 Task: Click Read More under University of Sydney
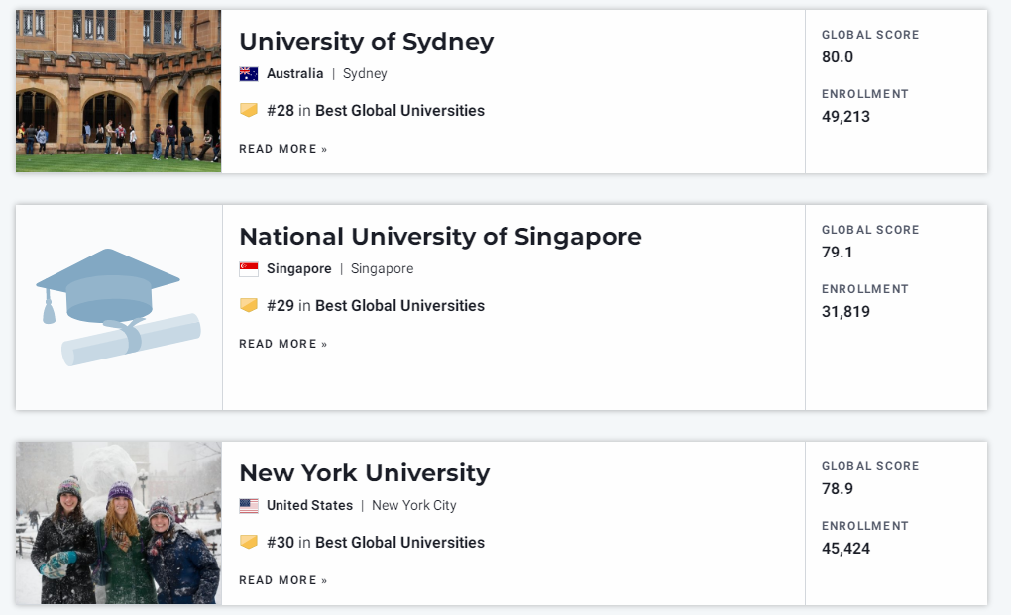pyautogui.click(x=283, y=149)
